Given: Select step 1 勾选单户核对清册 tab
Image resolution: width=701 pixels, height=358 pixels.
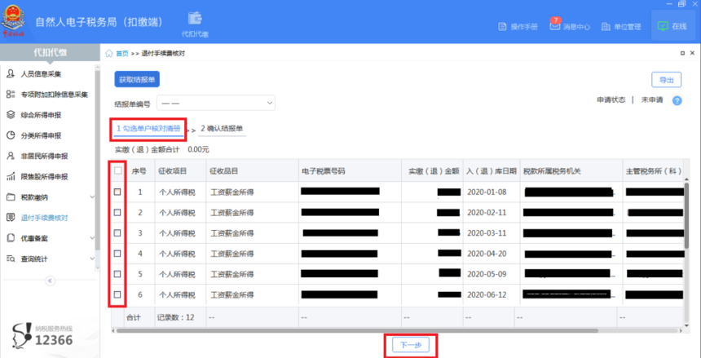Looking at the screenshot, I should pyautogui.click(x=148, y=129).
